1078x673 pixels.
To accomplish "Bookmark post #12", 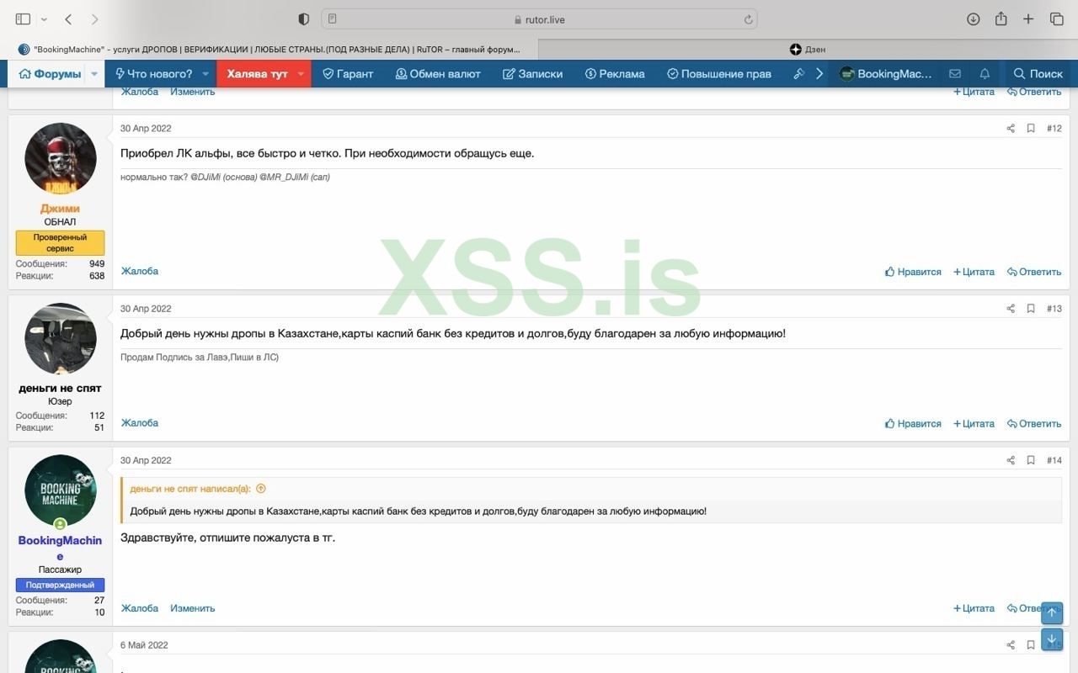I will (x=1031, y=129).
